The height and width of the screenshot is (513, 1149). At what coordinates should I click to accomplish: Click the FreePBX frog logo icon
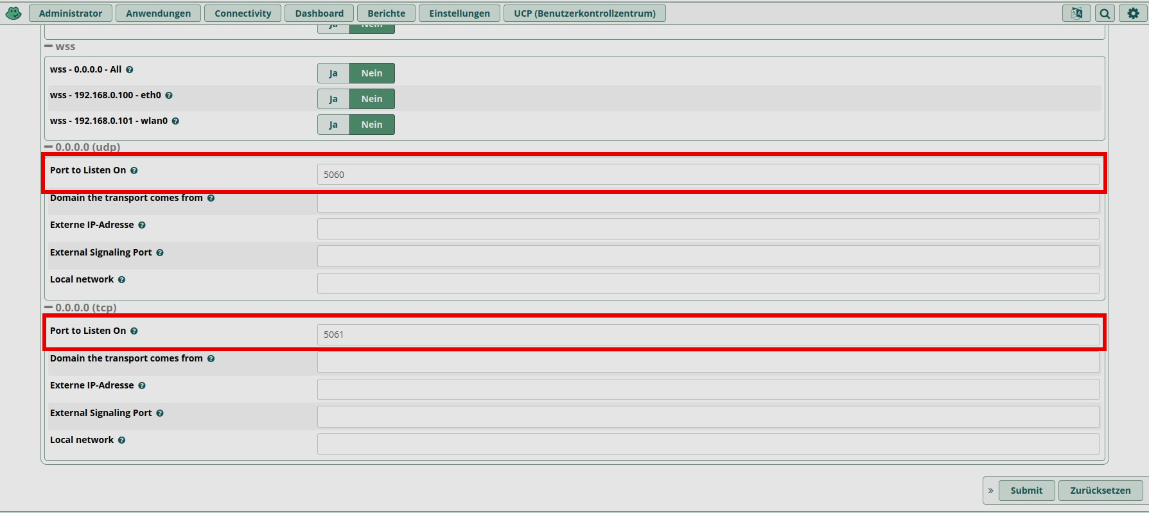tap(13, 13)
